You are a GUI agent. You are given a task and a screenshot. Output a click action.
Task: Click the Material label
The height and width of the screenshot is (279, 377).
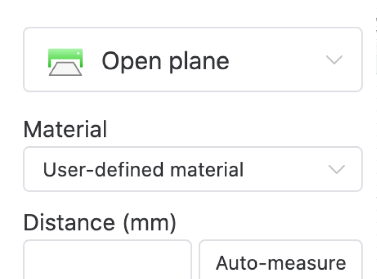(65, 129)
